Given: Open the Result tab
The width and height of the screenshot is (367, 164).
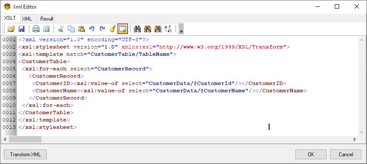Looking at the screenshot, I should [x=47, y=19].
